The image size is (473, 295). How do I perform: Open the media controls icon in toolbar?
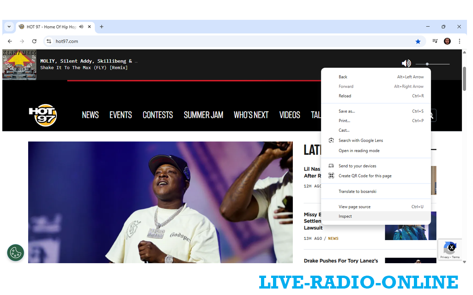pyautogui.click(x=435, y=41)
